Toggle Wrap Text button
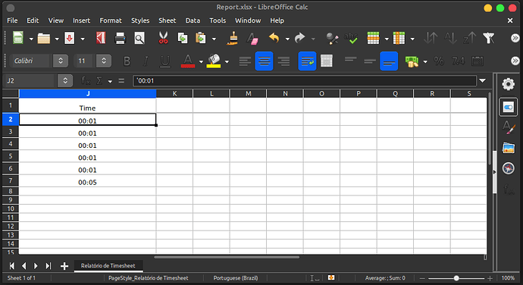Image resolution: width=523 pixels, height=285 pixels. (307, 61)
